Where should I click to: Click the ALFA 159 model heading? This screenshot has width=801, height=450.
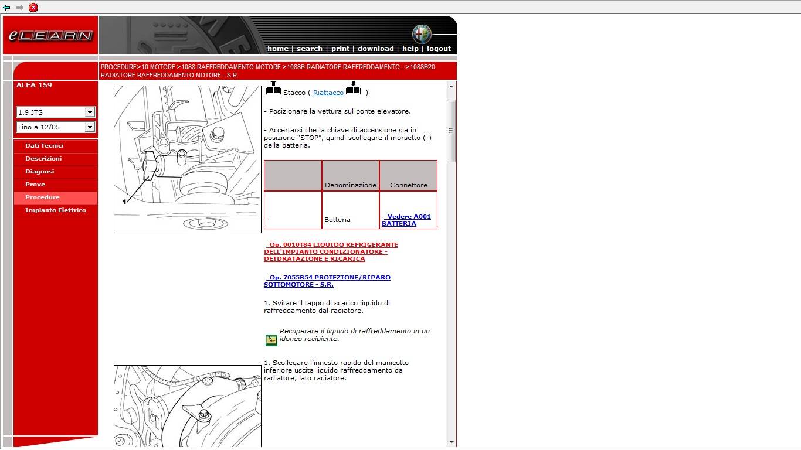[34, 85]
